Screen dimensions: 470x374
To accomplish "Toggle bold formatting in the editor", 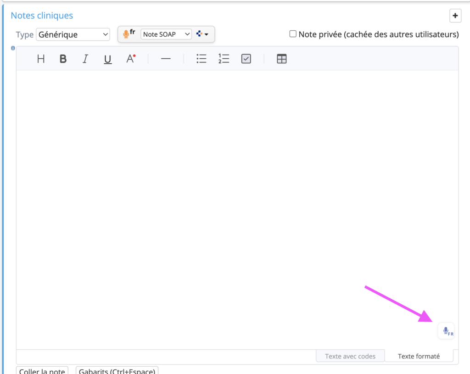I will tap(63, 59).
